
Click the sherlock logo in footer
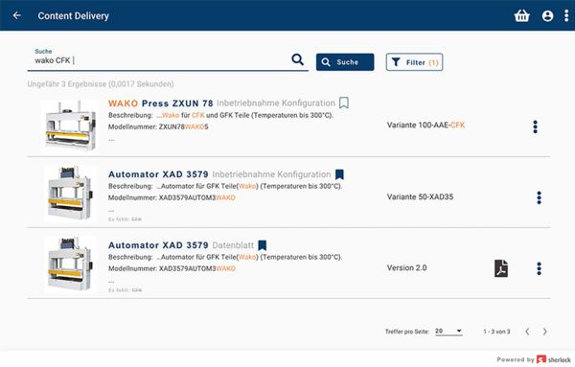pos(554,359)
